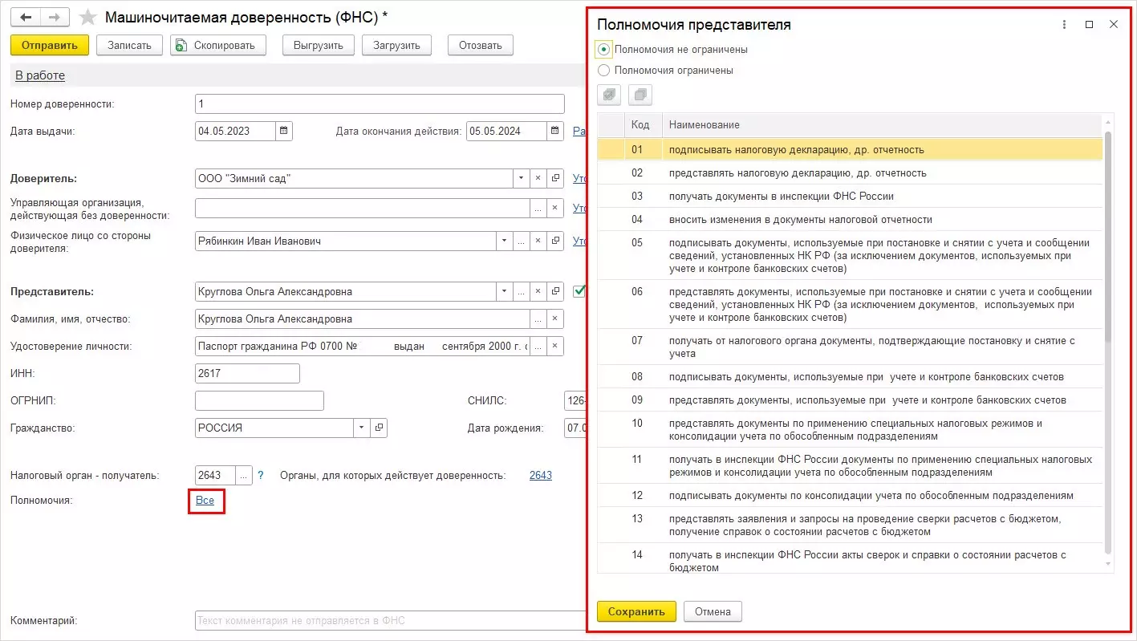Open the Все link next to Полномочия
1137x641 pixels.
(x=205, y=500)
